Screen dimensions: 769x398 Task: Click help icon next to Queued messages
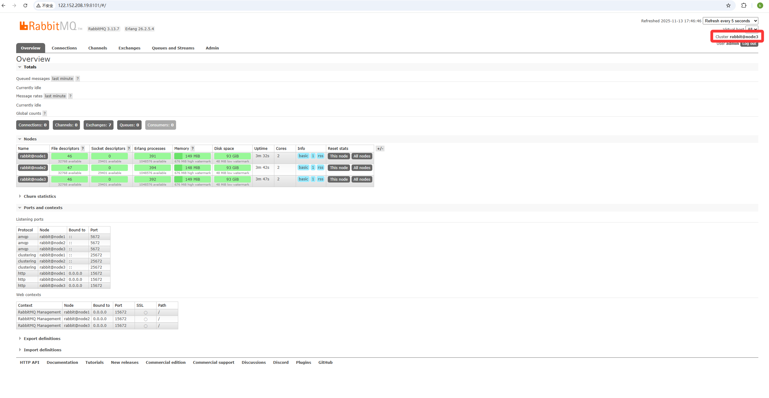click(78, 79)
